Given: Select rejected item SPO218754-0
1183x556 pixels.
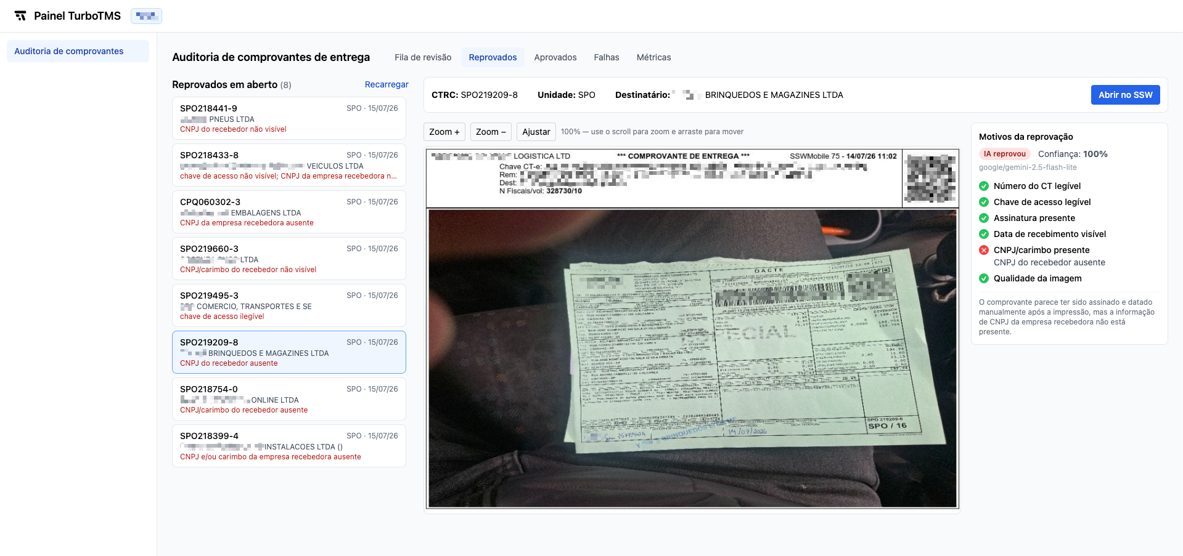Looking at the screenshot, I should click(289, 399).
